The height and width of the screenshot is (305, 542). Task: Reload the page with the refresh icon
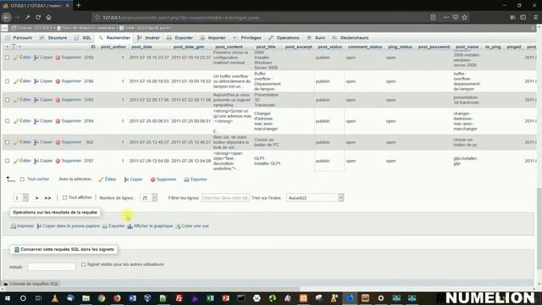[38, 17]
